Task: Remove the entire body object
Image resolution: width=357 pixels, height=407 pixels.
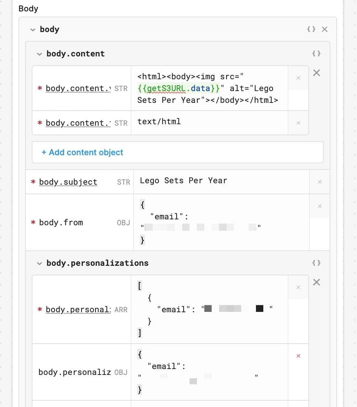Action: [324, 29]
